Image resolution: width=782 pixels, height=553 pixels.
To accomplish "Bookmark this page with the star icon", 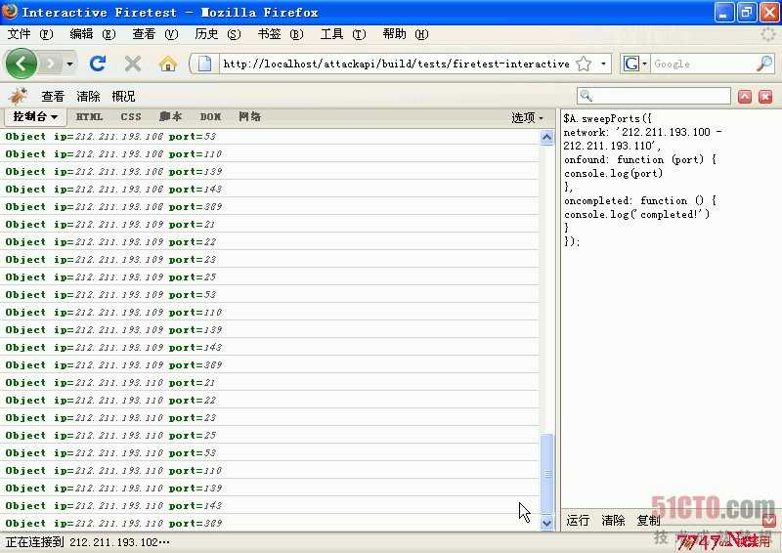I will coord(584,64).
